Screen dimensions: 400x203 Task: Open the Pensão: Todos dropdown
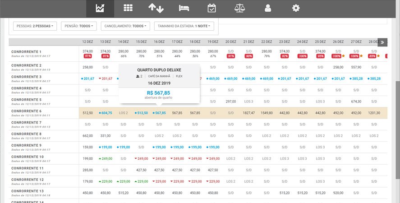pyautogui.click(x=80, y=26)
